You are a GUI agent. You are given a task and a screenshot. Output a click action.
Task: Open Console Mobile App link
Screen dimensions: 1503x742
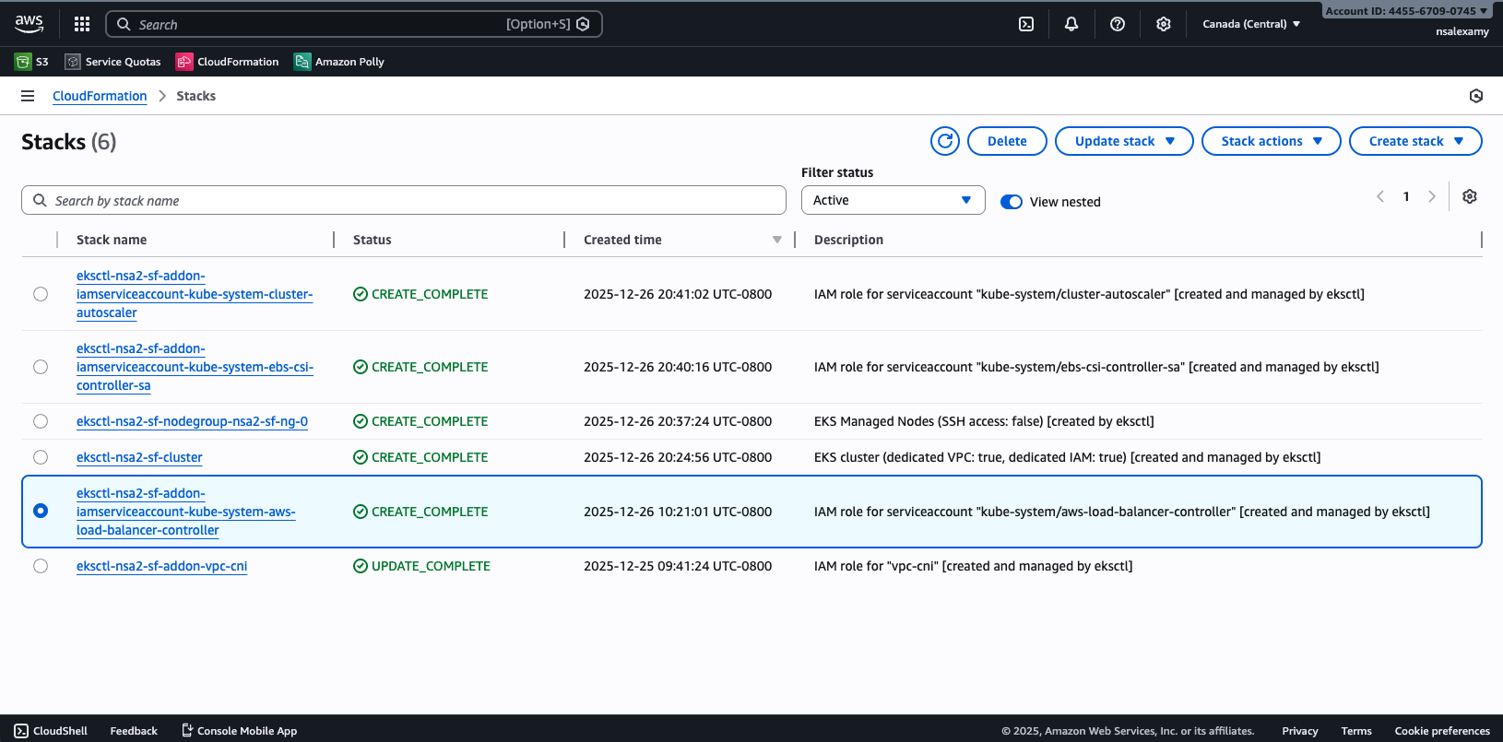click(239, 731)
